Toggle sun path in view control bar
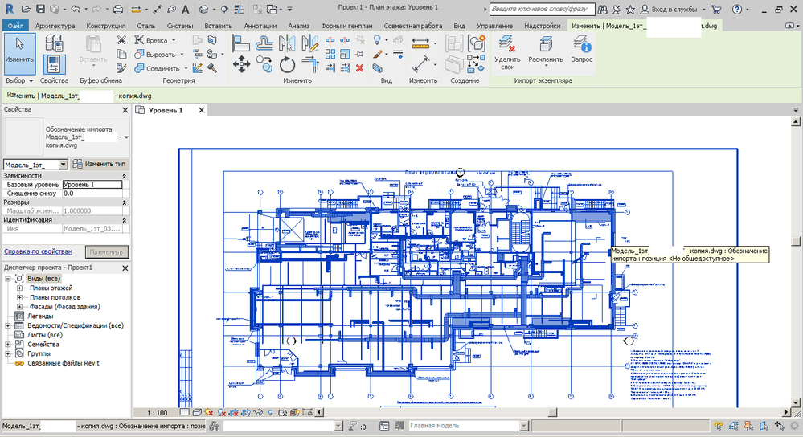This screenshot has width=803, height=437. click(x=208, y=412)
